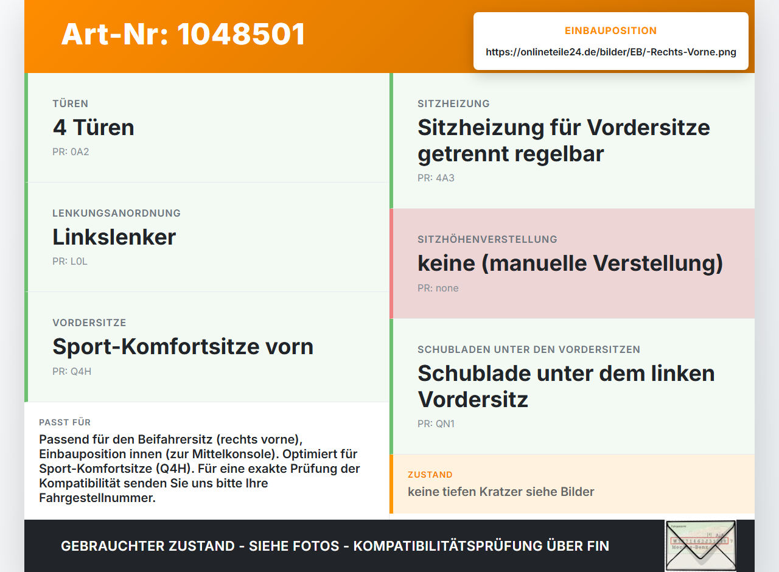Click PR: L0L code
The height and width of the screenshot is (572, 779).
coord(70,261)
